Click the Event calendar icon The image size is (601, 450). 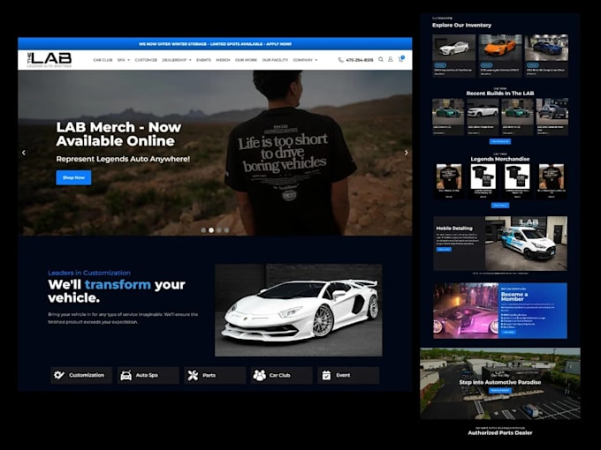pos(326,375)
